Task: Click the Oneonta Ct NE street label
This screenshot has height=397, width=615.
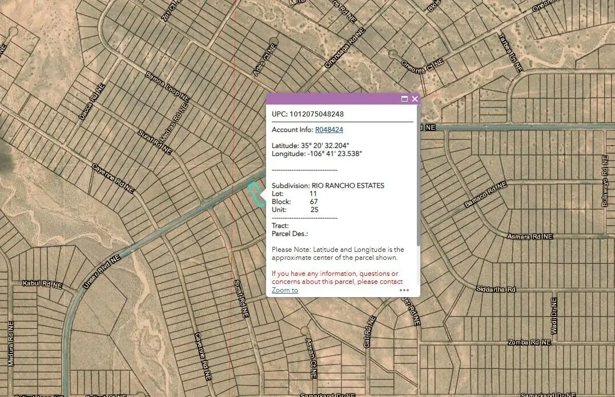Action: [422, 66]
